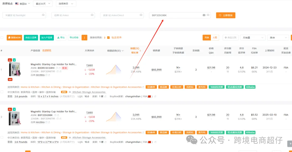Open the 选择类目 category dropdown
This screenshot has height=152, width=292.
coord(66,4)
